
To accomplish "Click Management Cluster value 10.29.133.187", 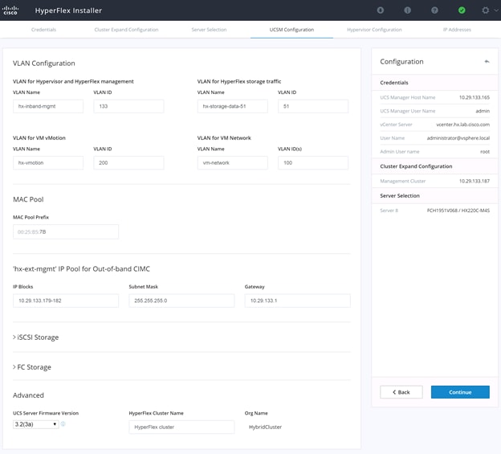I will coord(475,181).
